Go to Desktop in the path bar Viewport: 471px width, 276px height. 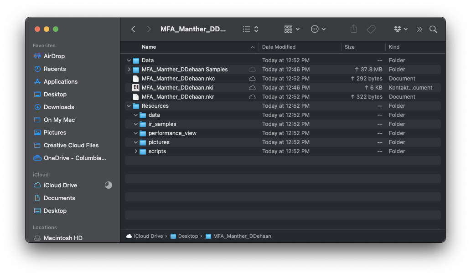tap(188, 236)
